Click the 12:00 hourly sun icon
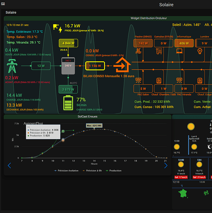 (x=181, y=164)
